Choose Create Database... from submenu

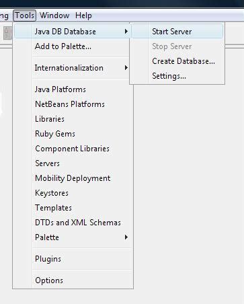[x=177, y=61]
